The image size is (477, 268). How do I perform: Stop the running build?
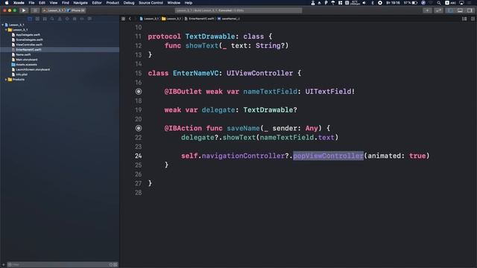(35, 10)
